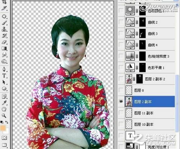
Task: Reset default foreground and background colors
Action: click(x=2, y=122)
